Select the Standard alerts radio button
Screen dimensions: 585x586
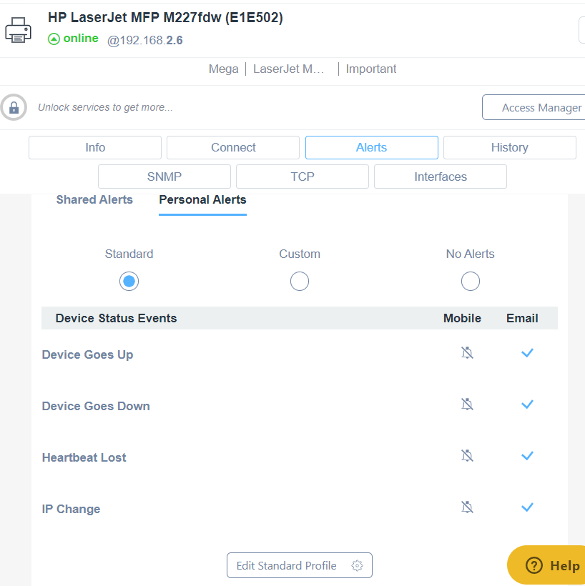129,282
